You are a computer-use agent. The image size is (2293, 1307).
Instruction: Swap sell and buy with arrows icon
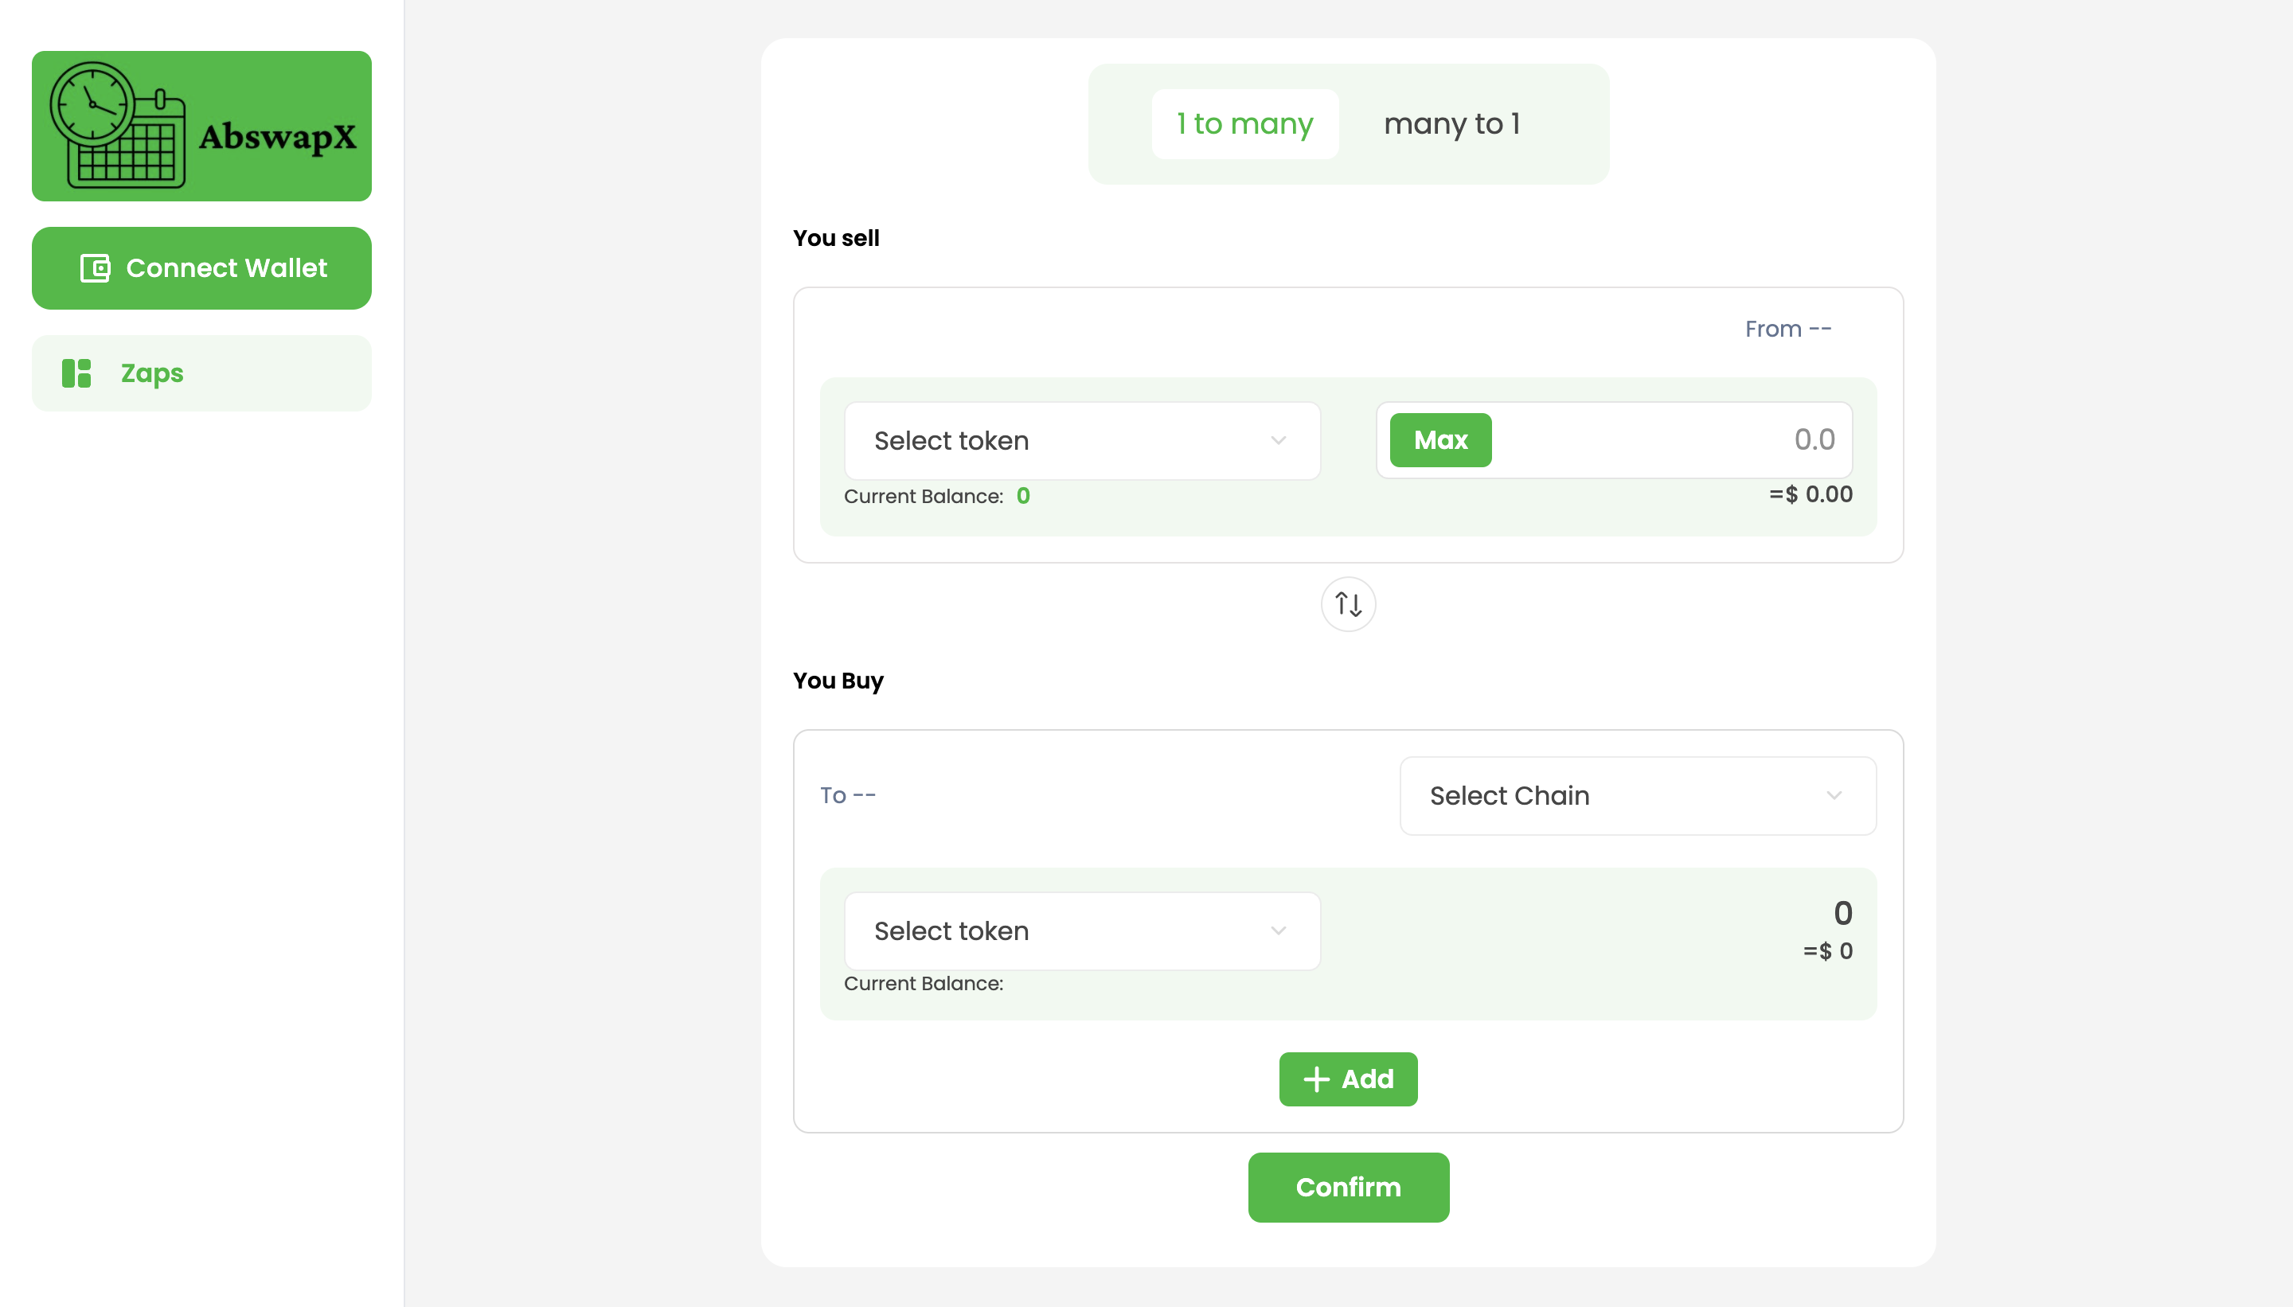(1348, 604)
